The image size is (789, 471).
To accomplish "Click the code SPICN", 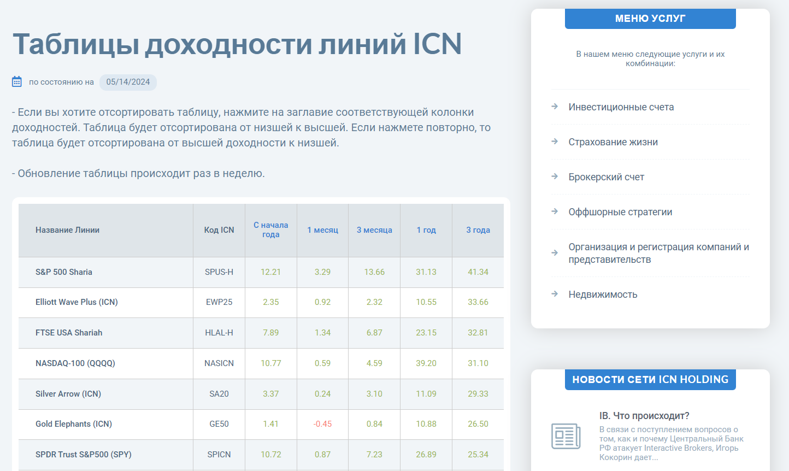I will (219, 455).
